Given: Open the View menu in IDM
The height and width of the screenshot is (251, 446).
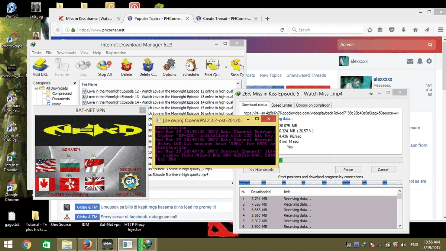Looking at the screenshot, I should 84,53.
